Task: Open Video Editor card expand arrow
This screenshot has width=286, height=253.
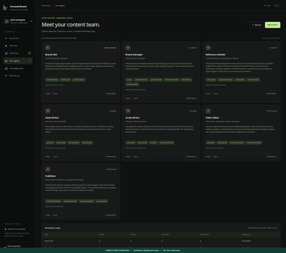Action: (x=276, y=117)
